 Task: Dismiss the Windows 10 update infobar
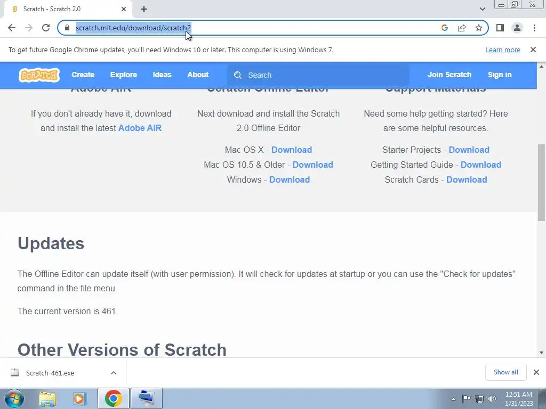tap(533, 50)
